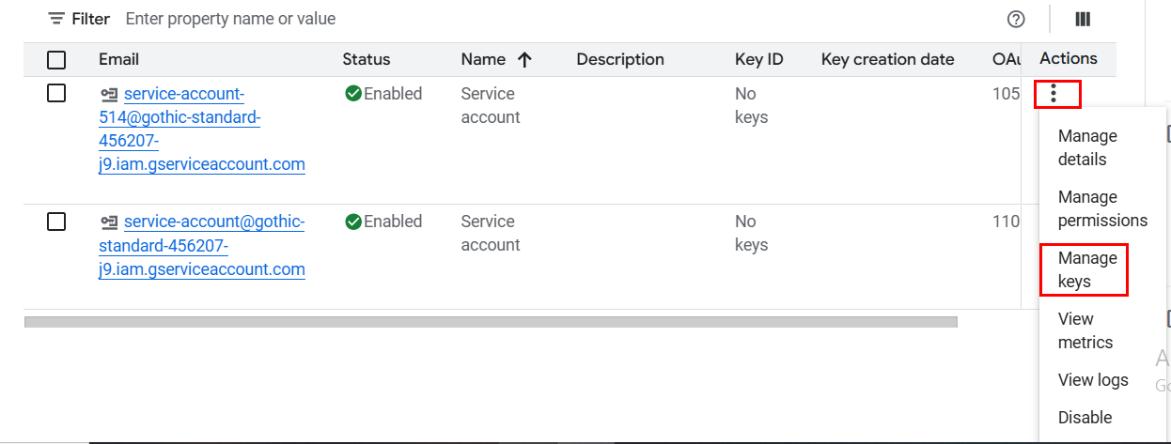Choose View metrics in the actions menu

tap(1085, 330)
